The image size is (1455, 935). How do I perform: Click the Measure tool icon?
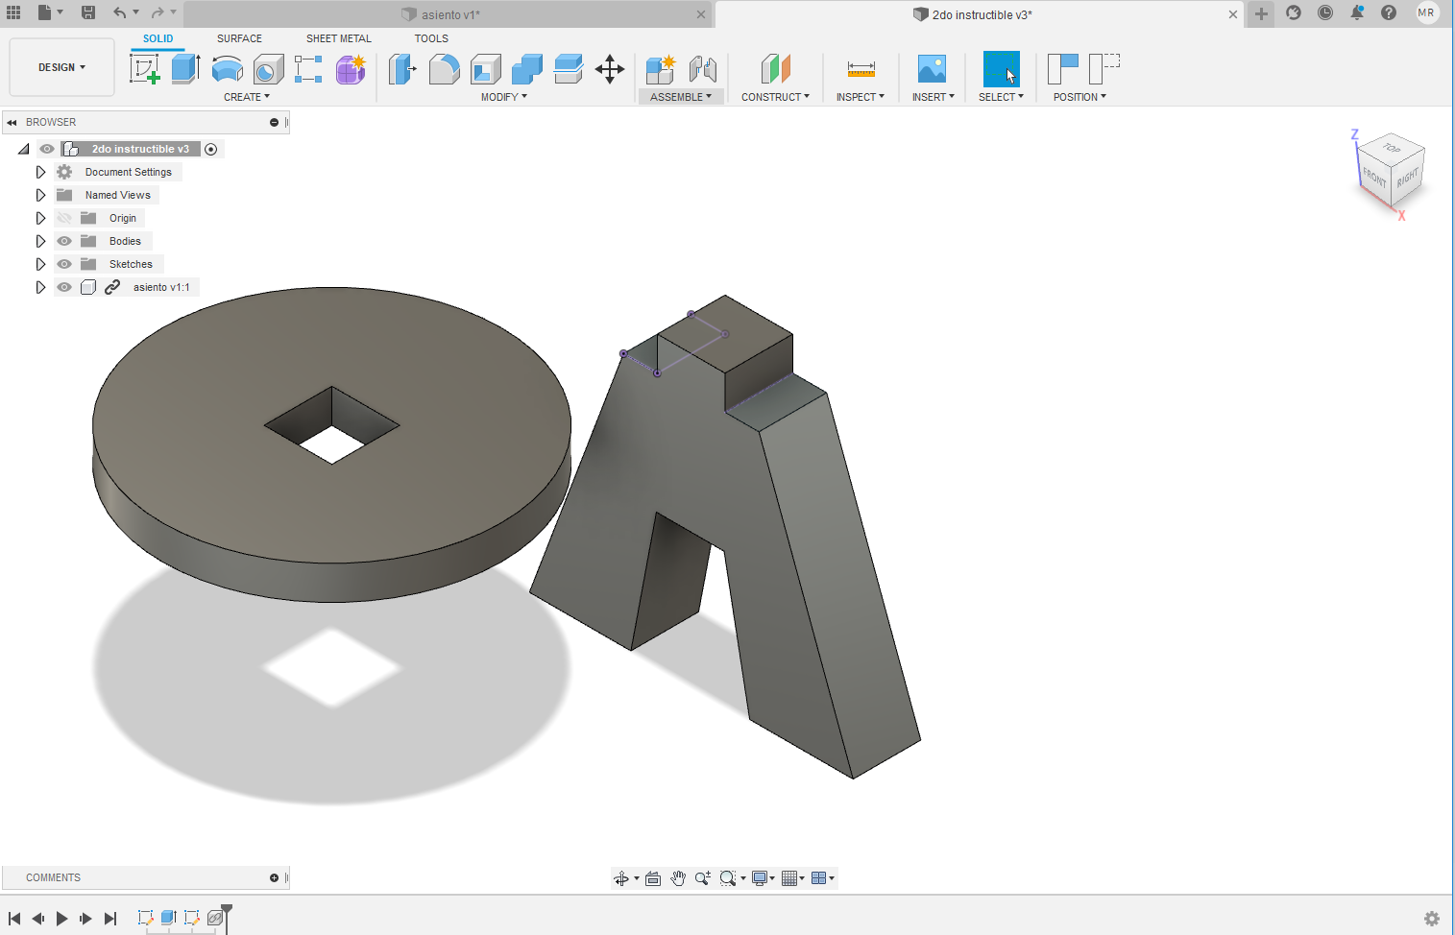tap(861, 69)
